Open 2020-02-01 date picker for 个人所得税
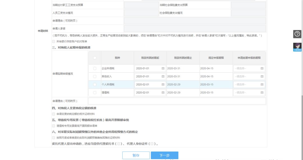Screen dimensions: 303x160 click(150, 85)
